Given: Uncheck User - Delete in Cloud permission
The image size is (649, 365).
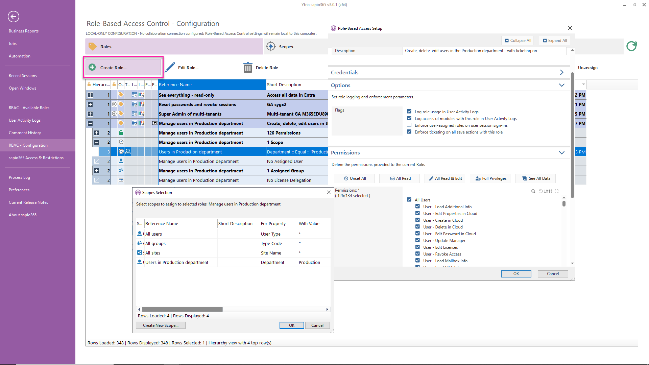Looking at the screenshot, I should (417, 227).
